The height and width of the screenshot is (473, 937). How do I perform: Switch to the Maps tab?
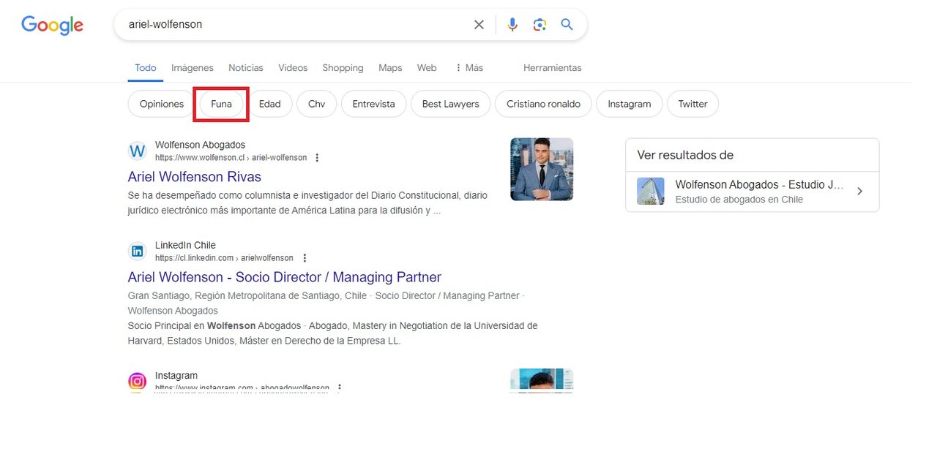tap(390, 68)
